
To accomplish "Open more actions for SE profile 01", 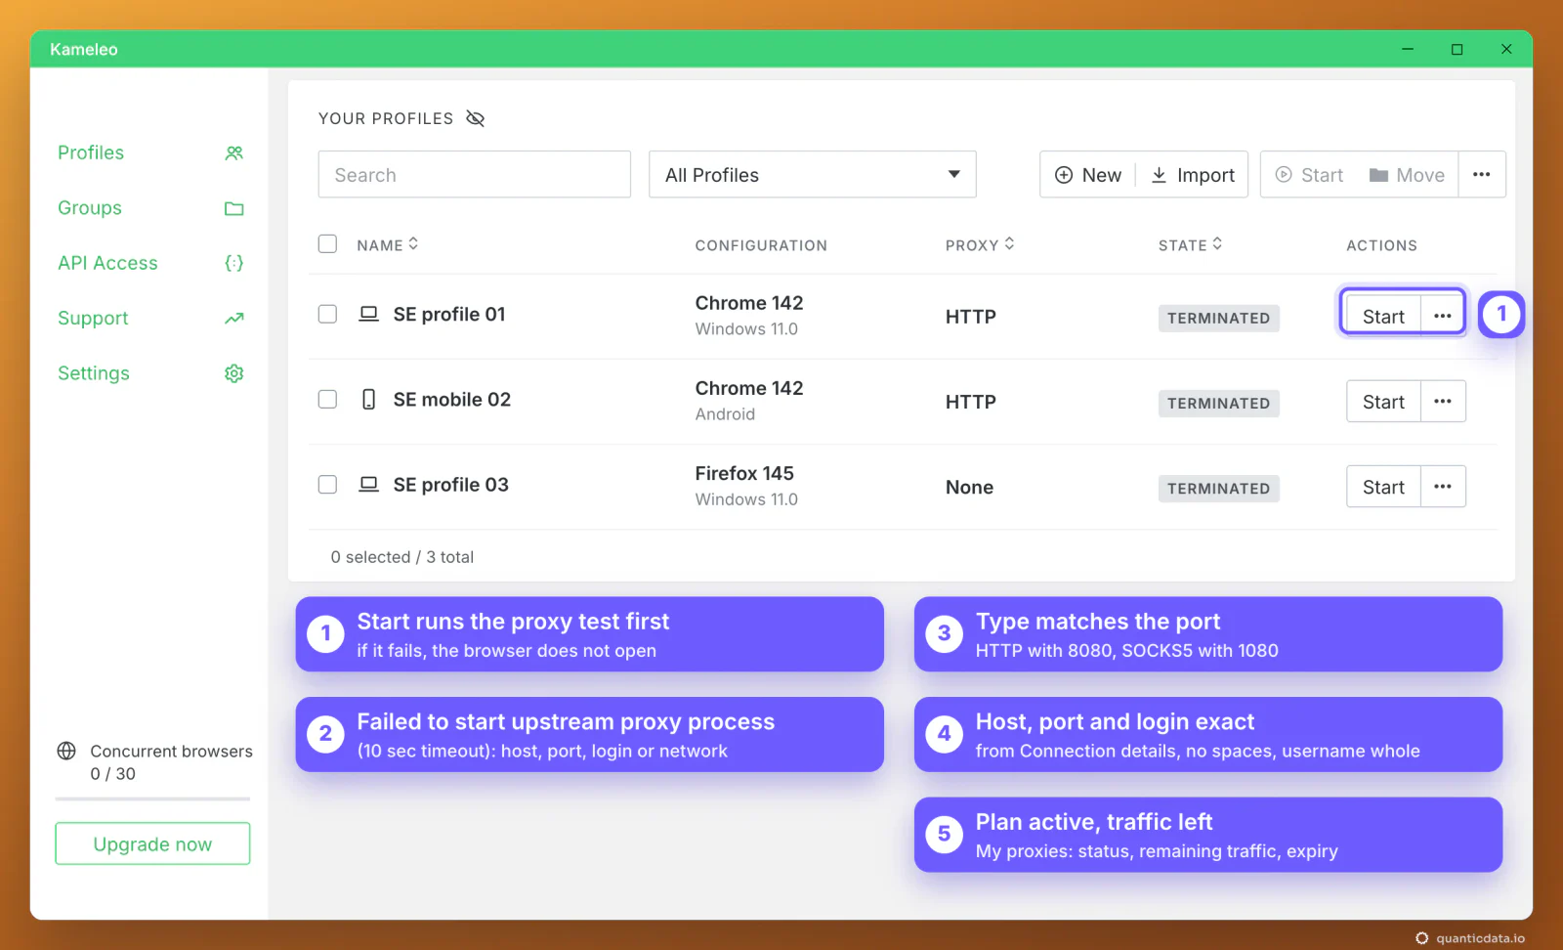I will (1443, 316).
